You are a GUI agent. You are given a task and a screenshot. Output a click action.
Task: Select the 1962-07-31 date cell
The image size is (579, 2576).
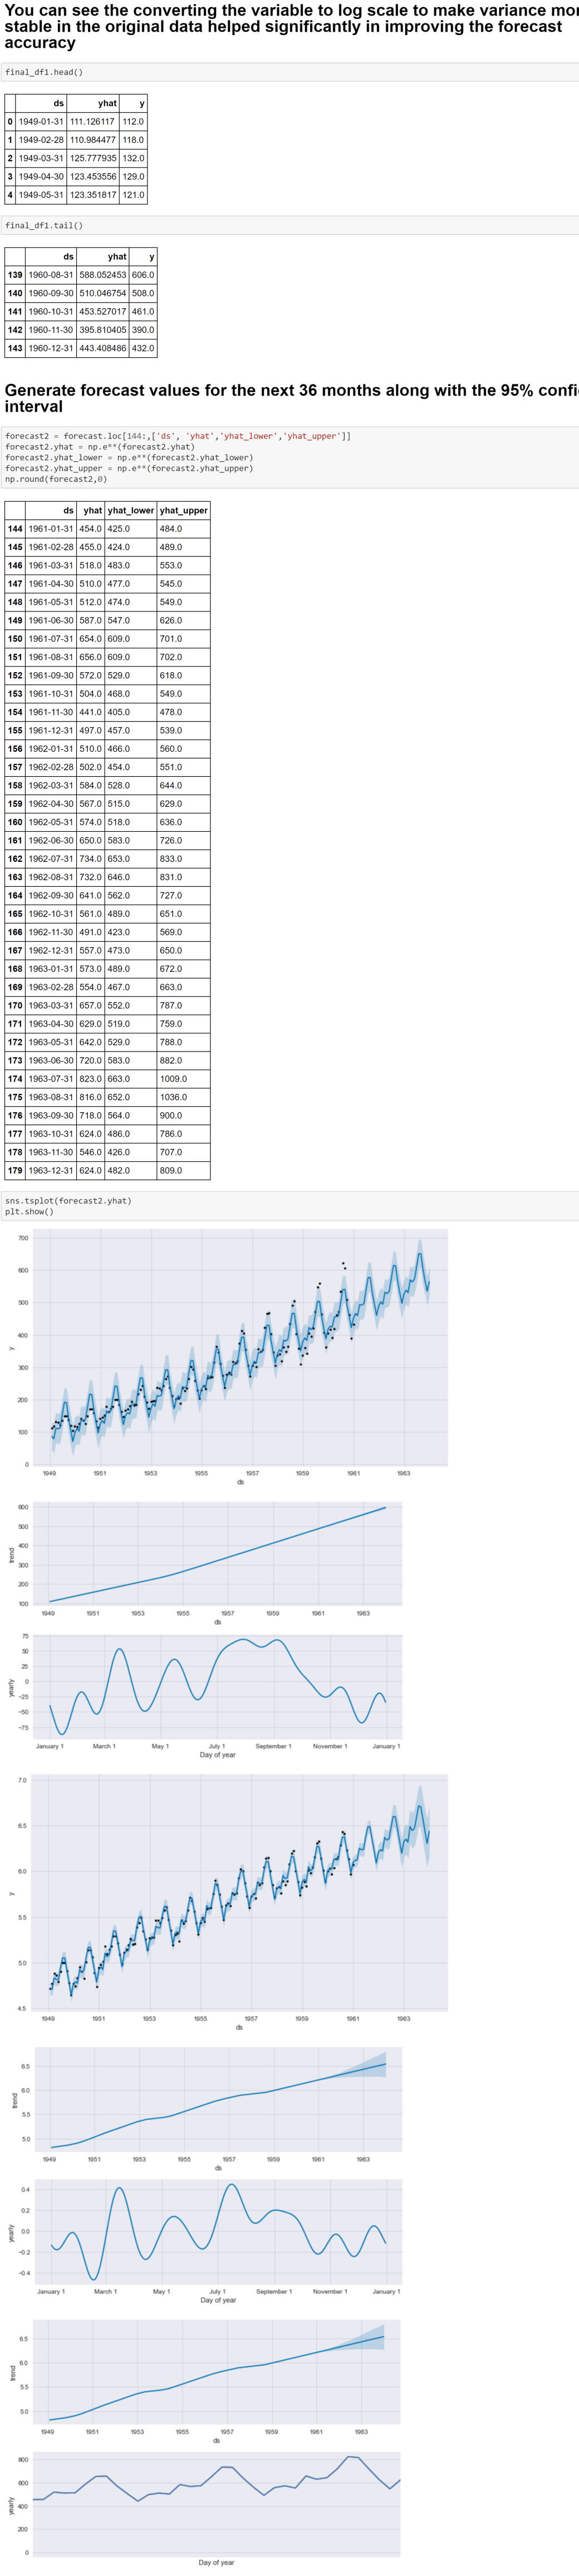point(51,859)
